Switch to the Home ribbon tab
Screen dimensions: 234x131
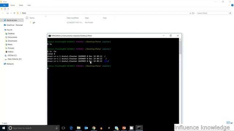pyautogui.click(x=13, y=5)
